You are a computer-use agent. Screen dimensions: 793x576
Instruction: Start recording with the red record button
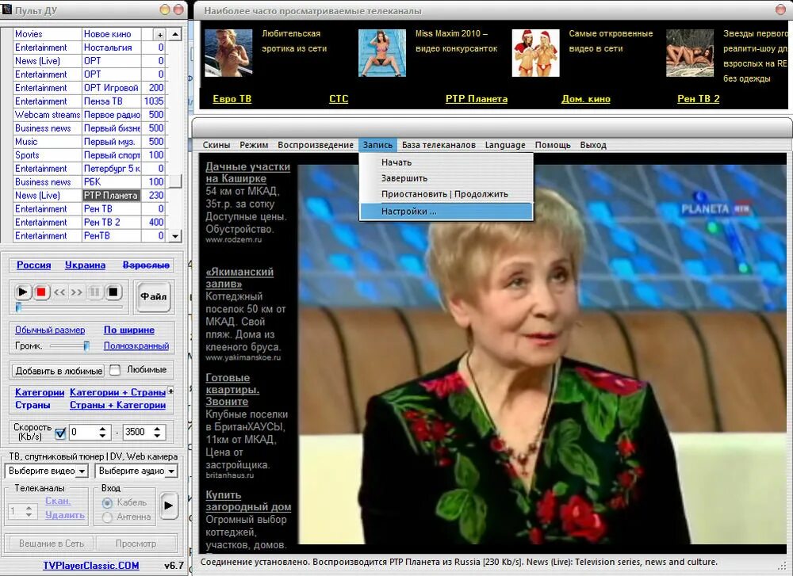pos(41,292)
